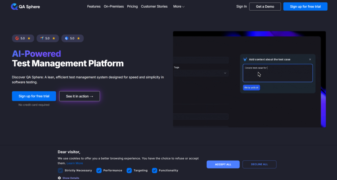The height and width of the screenshot is (180, 337).
Task: Click the Sign In link
Action: (241, 7)
